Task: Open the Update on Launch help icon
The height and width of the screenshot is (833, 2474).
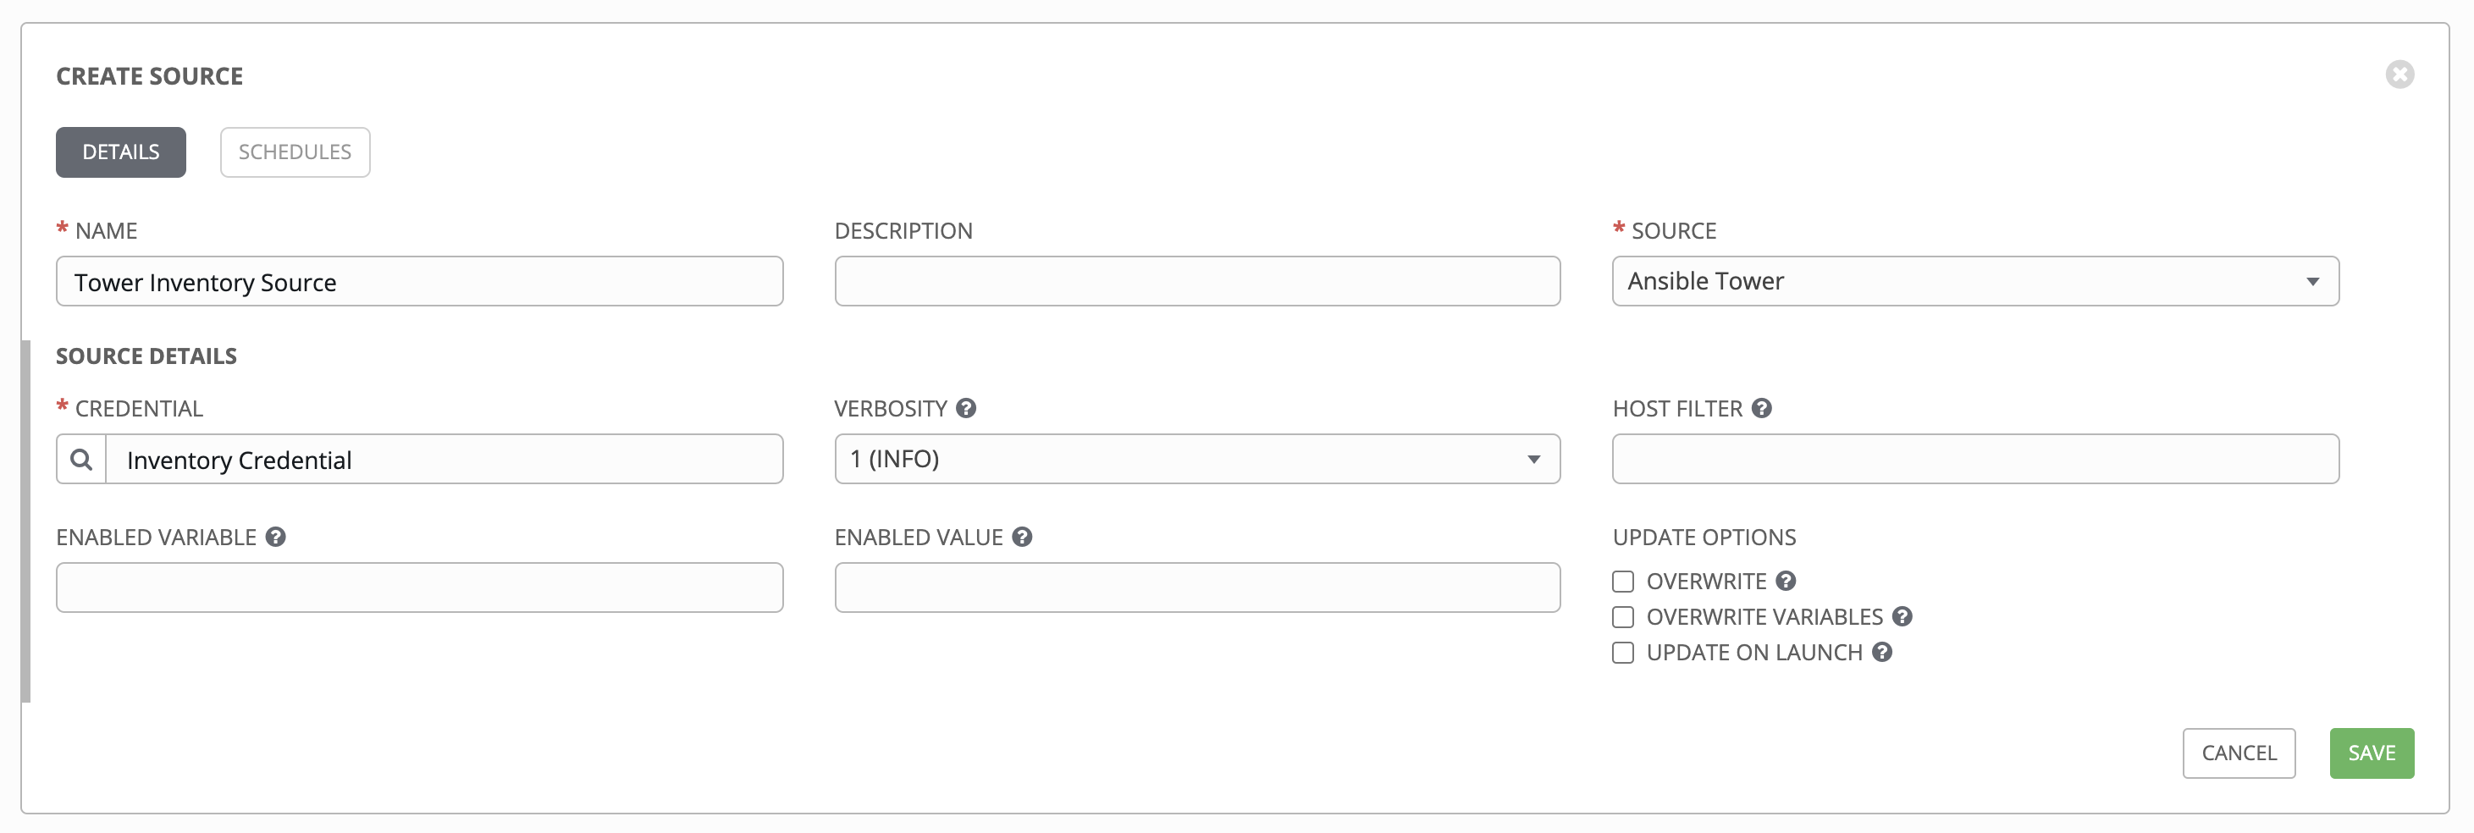Action: (1881, 653)
